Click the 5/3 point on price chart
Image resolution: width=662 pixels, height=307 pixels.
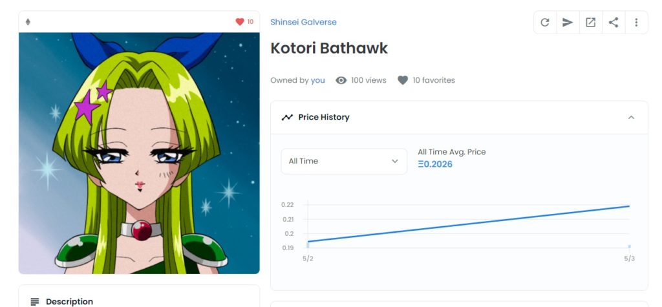(x=629, y=207)
